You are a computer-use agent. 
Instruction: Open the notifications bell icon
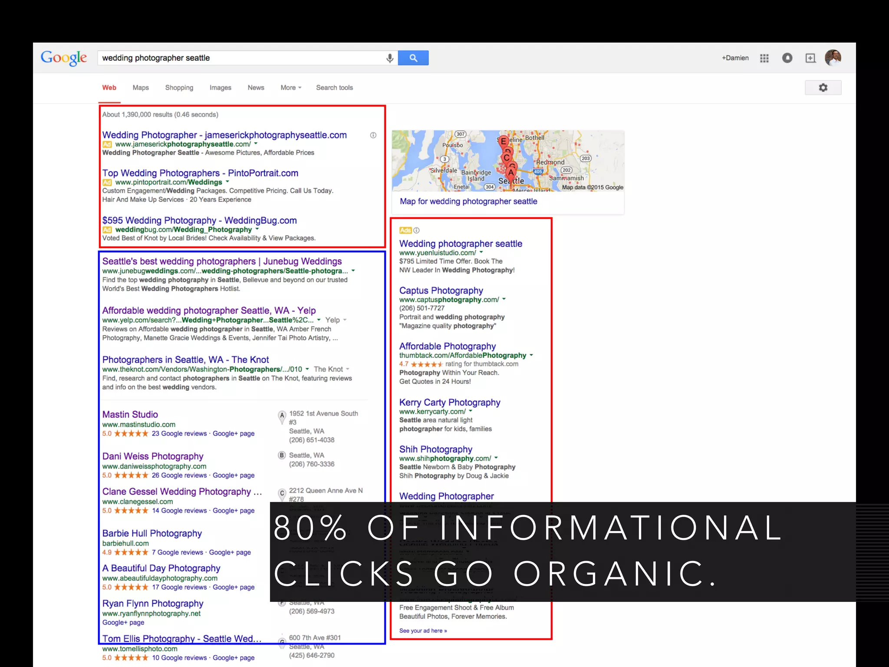pos(787,58)
